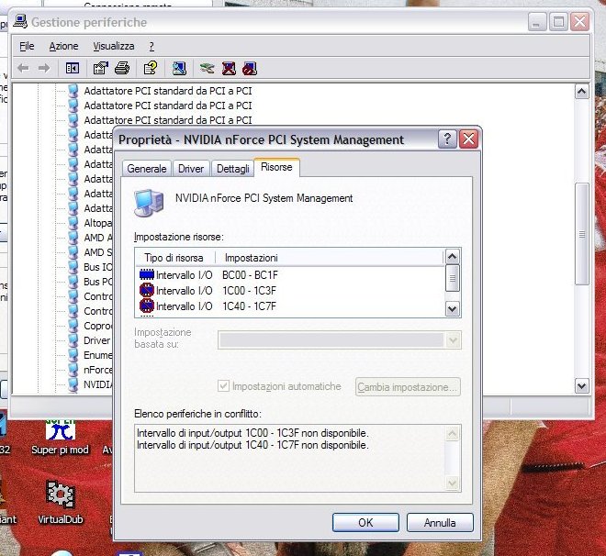Click the disable device toolbar icon
The width and height of the screenshot is (606, 556).
click(x=250, y=68)
